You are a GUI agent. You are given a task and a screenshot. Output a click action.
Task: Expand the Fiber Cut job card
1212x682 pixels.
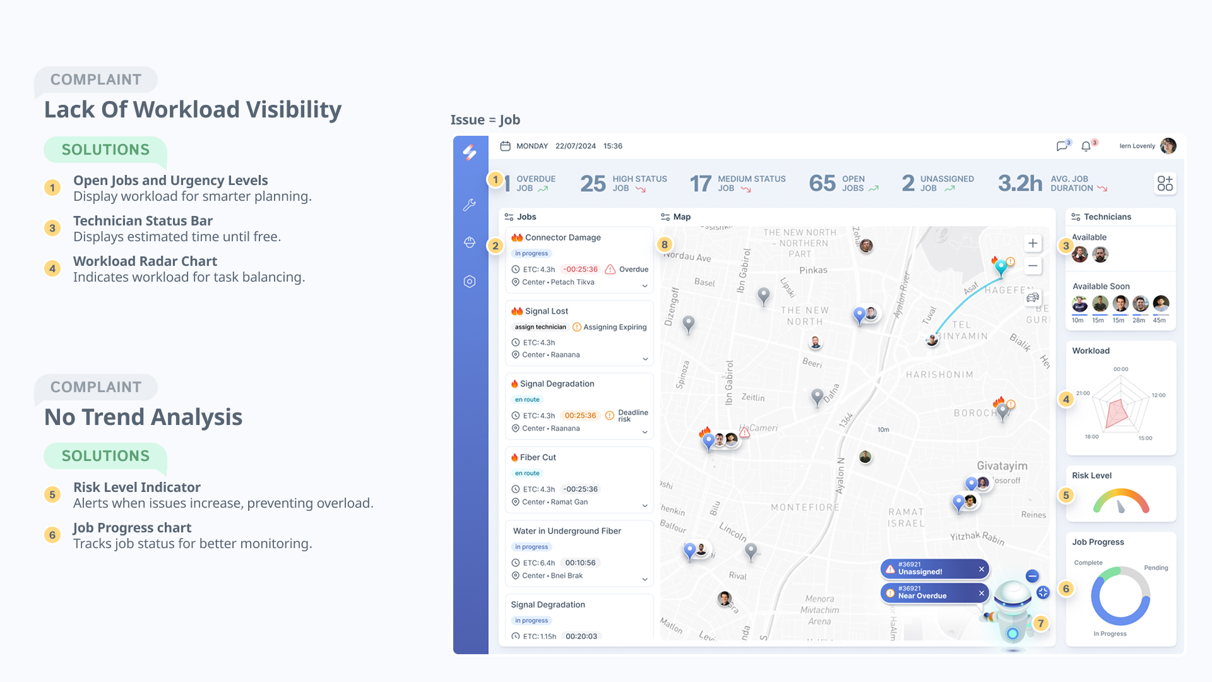coord(645,506)
